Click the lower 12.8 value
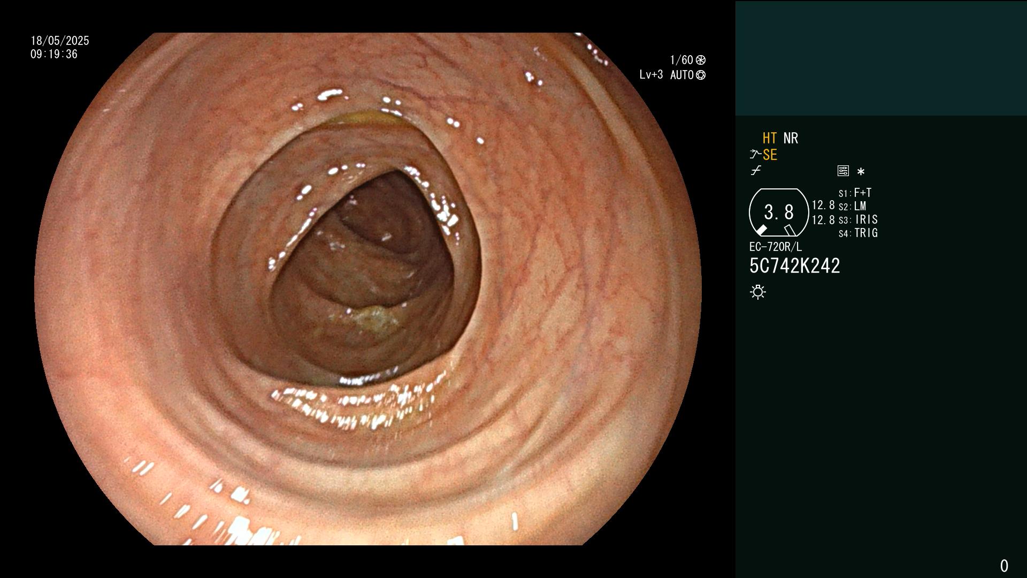Viewport: 1027px width, 578px height. [x=823, y=219]
